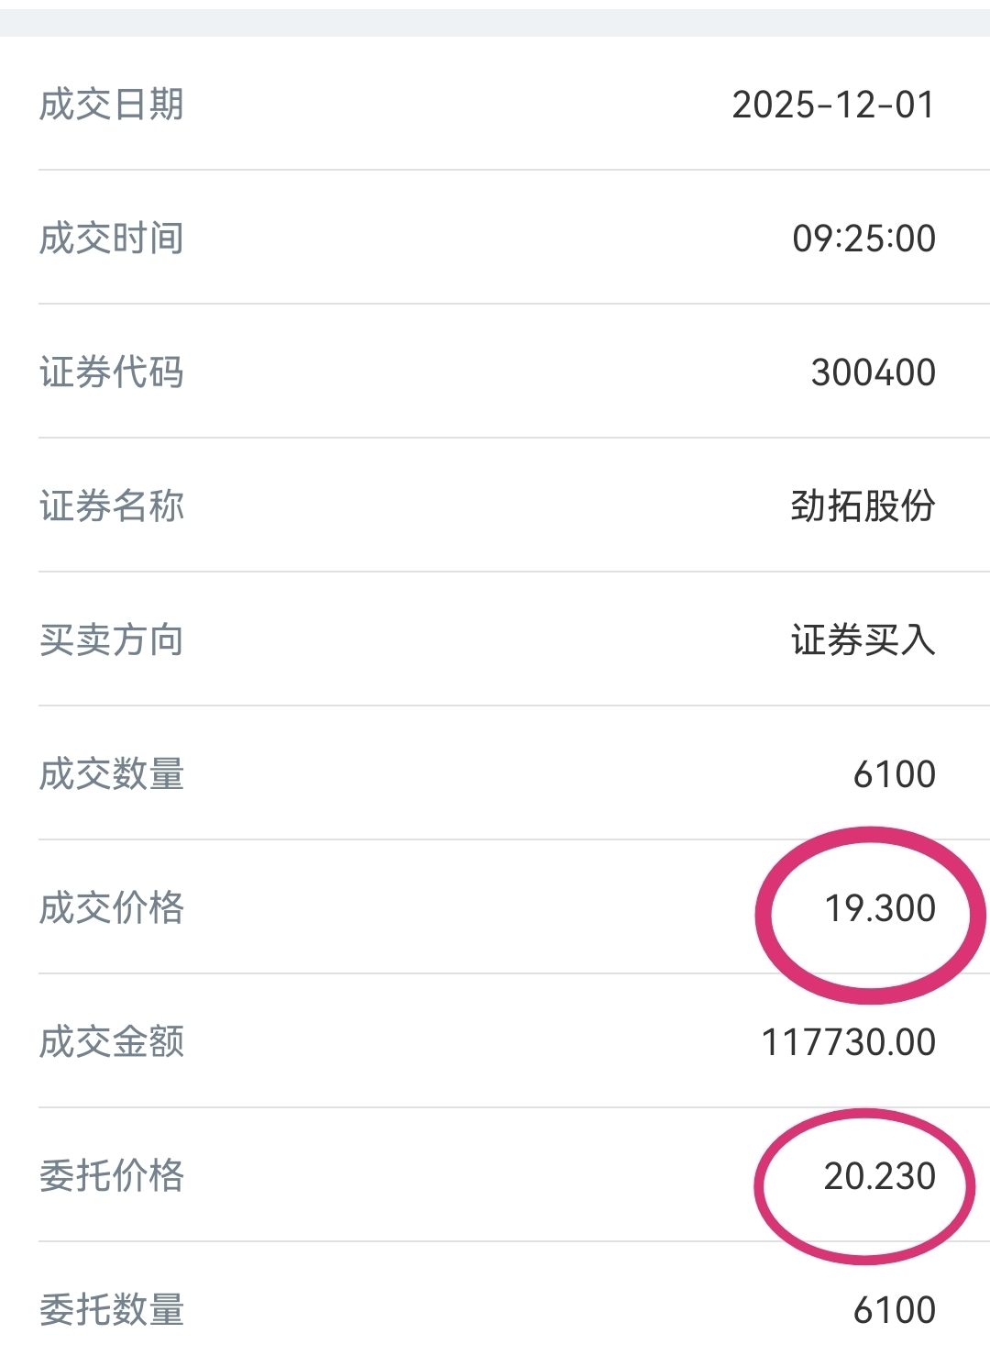Select the 委托数量 label
Viewport: 990px width, 1367px height.
click(x=112, y=1310)
